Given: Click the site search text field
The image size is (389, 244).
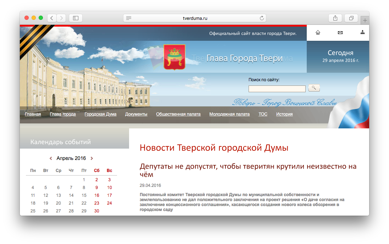Looking at the screenshot, I should 277,89.
